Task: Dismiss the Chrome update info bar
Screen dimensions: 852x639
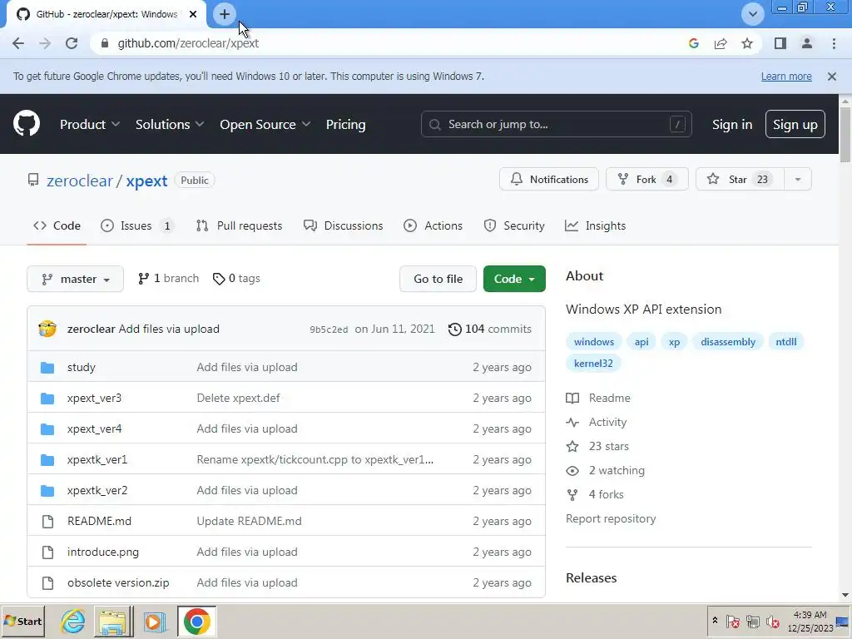Action: 832,77
